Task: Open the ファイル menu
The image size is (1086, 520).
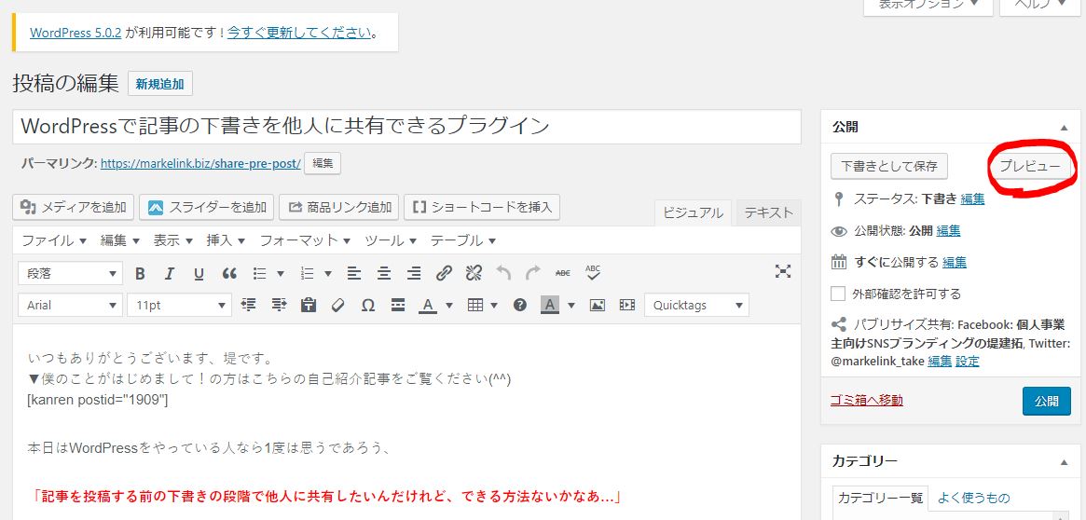Action: [x=54, y=241]
